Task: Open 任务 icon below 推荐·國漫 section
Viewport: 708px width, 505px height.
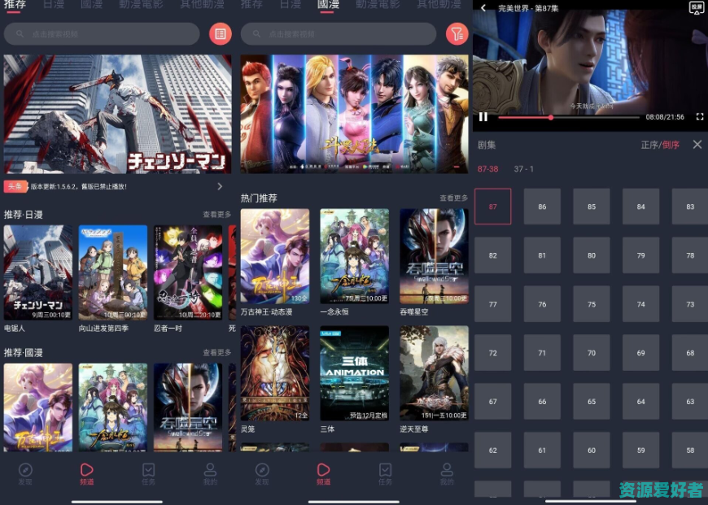Action: coord(149,473)
